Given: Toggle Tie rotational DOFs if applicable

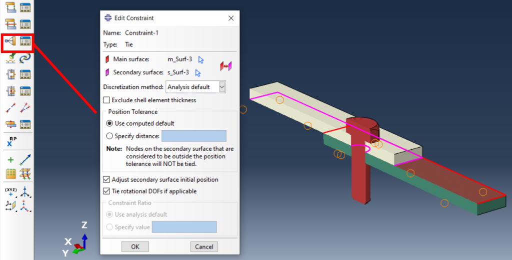Looking at the screenshot, I should pyautogui.click(x=106, y=191).
